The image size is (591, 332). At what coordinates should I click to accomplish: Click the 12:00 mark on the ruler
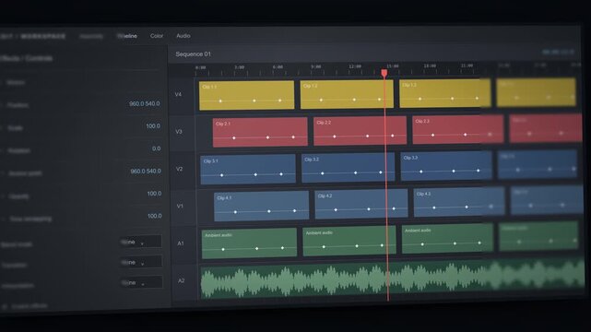tap(355, 66)
